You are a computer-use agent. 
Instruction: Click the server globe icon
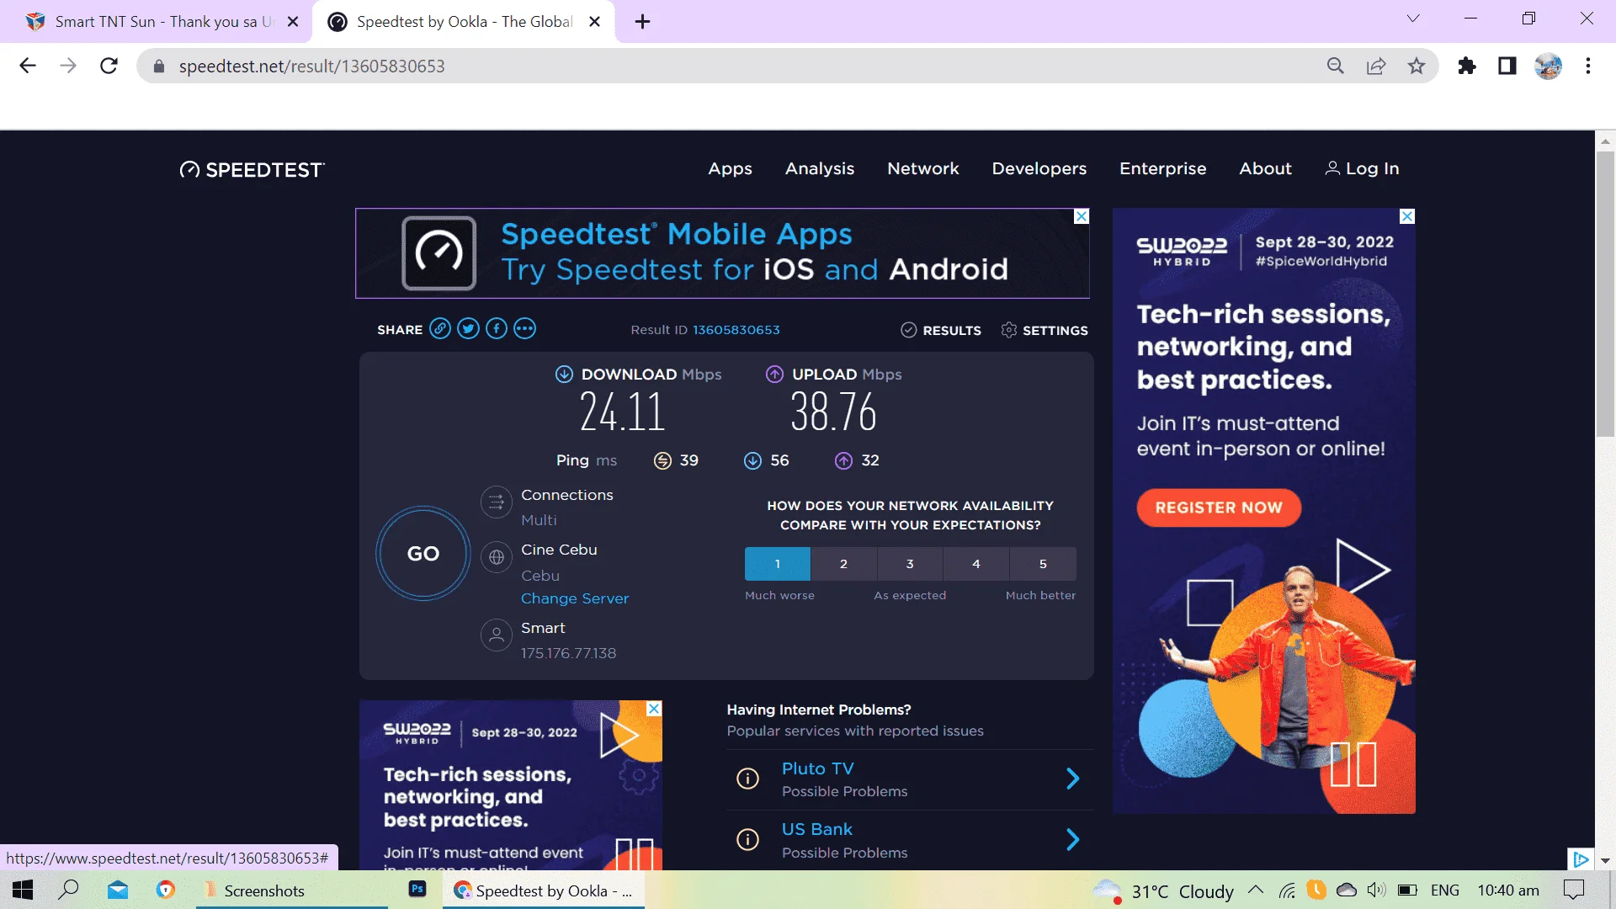tap(497, 557)
